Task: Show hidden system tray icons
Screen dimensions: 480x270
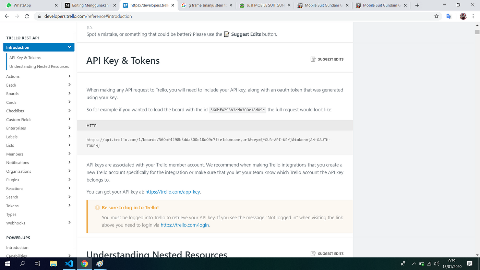Action: point(414,264)
